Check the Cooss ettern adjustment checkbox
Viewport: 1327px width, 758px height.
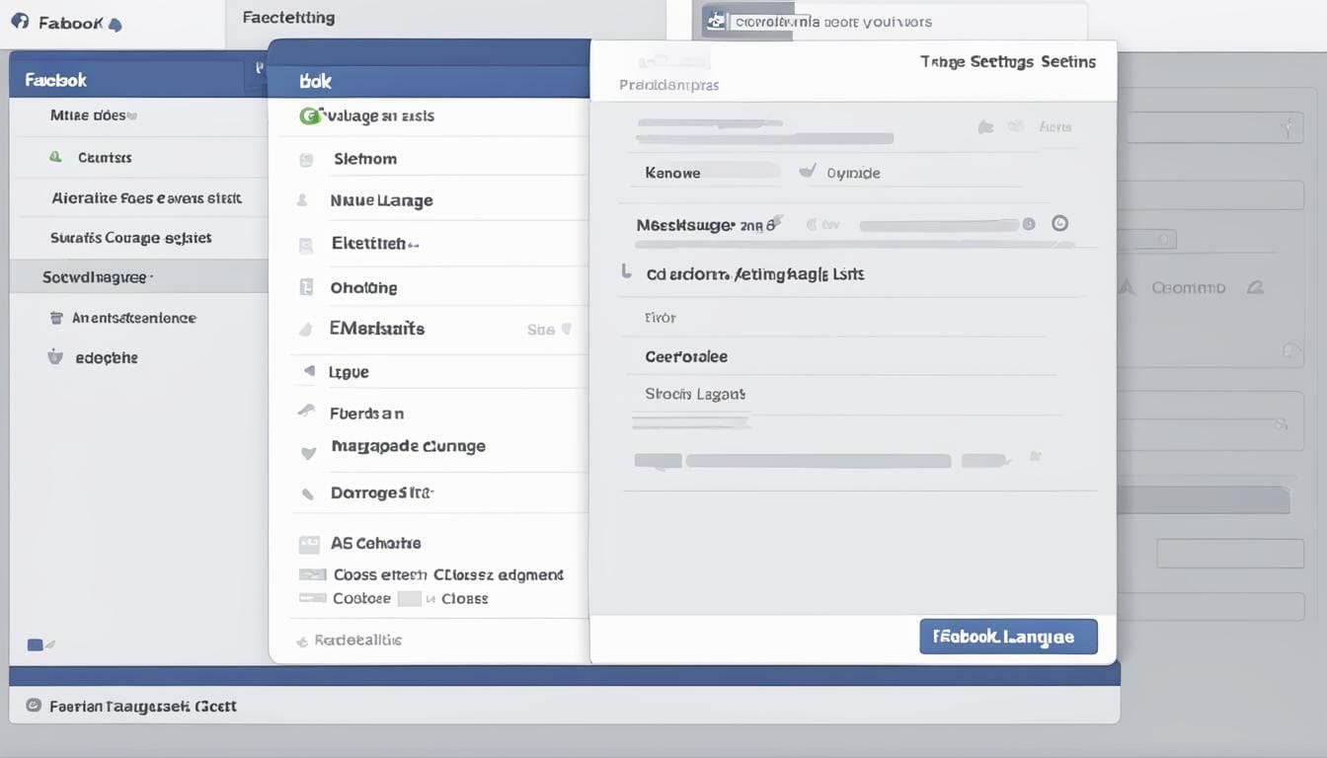point(312,573)
